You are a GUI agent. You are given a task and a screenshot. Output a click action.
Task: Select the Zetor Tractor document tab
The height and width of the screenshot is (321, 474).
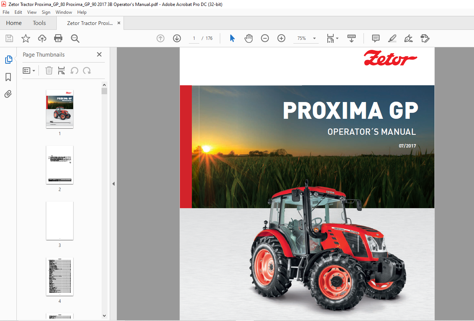coord(90,23)
